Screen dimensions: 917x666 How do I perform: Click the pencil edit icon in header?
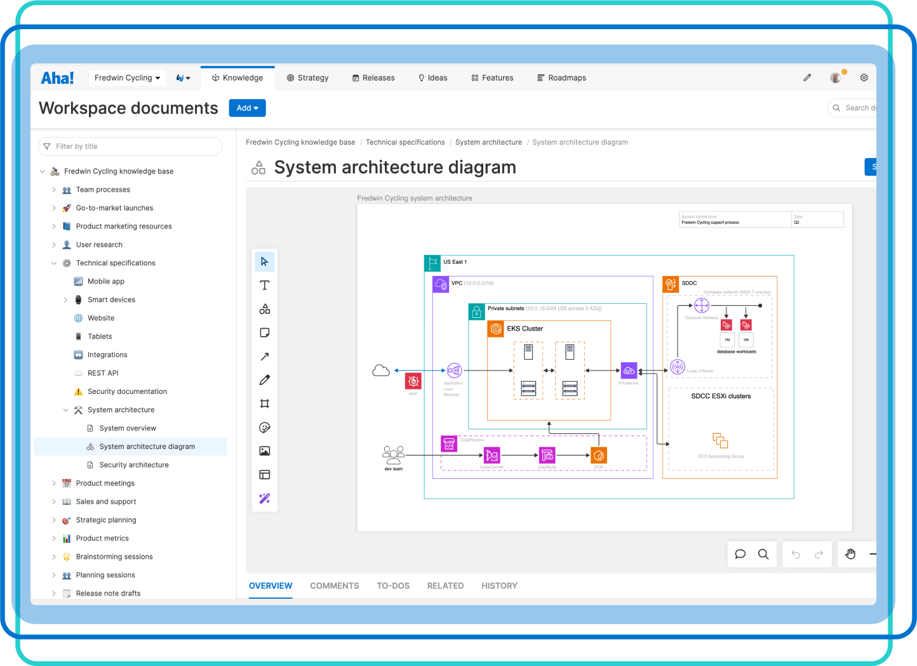(807, 77)
